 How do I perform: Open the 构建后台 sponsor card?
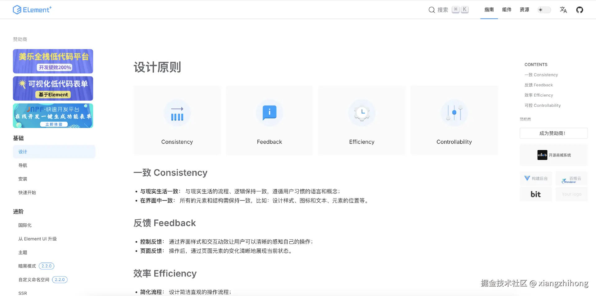click(536, 179)
